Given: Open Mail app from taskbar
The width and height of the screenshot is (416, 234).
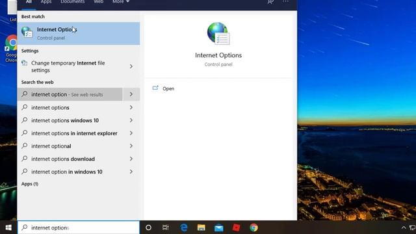Looking at the screenshot, I should [x=219, y=227].
